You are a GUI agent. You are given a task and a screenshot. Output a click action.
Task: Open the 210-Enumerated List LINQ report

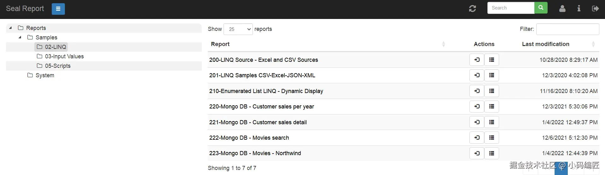[266, 91]
